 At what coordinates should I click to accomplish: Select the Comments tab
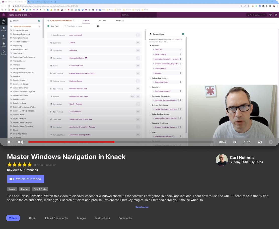pyautogui.click(x=125, y=218)
